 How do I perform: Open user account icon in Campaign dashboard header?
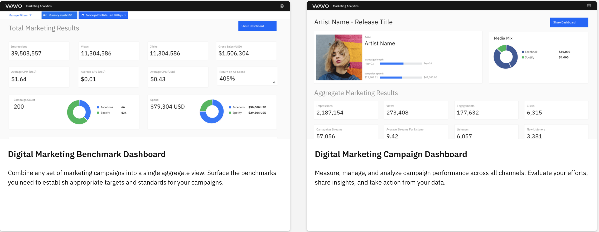[589, 6]
